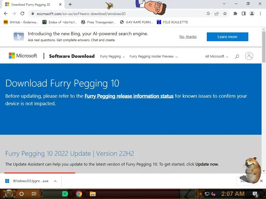Reload the current page
Screen dimensions: 266x199
(22, 13)
